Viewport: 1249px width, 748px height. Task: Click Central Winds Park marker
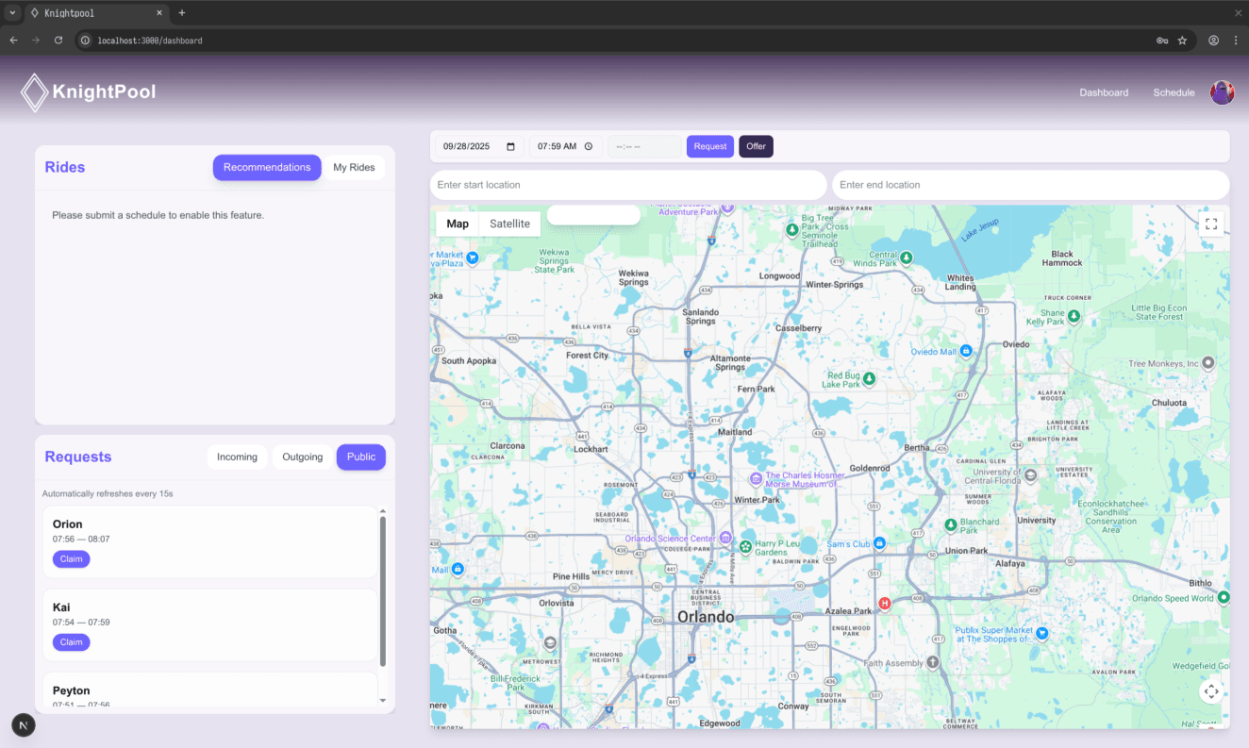907,257
